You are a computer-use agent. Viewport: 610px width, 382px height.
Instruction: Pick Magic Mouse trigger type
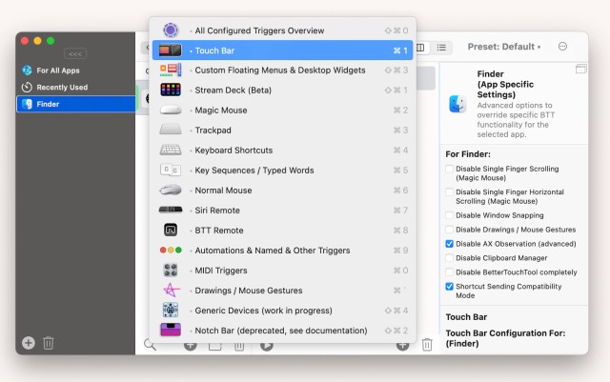282,111
